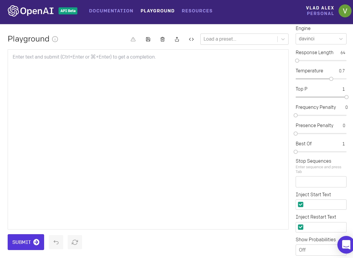Go to the Documentation tab
This screenshot has width=353, height=258.
pos(111,11)
